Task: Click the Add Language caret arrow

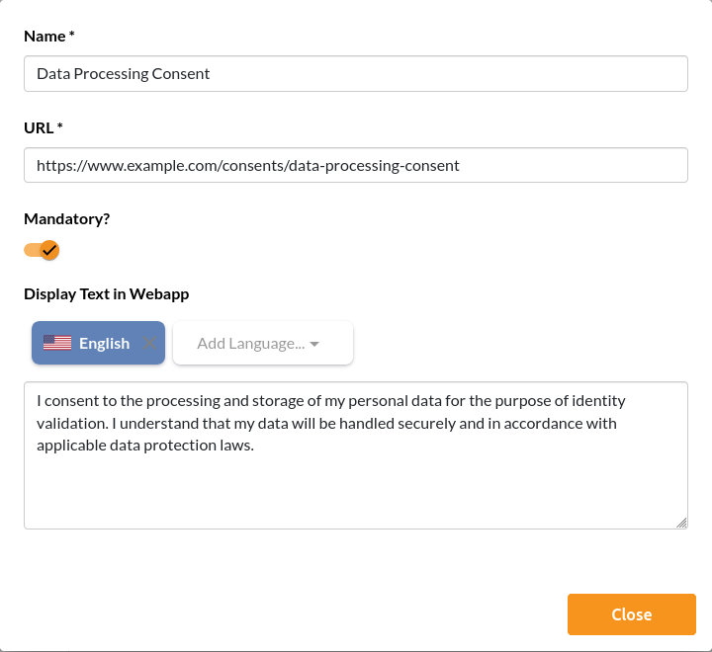Action: pyautogui.click(x=314, y=344)
